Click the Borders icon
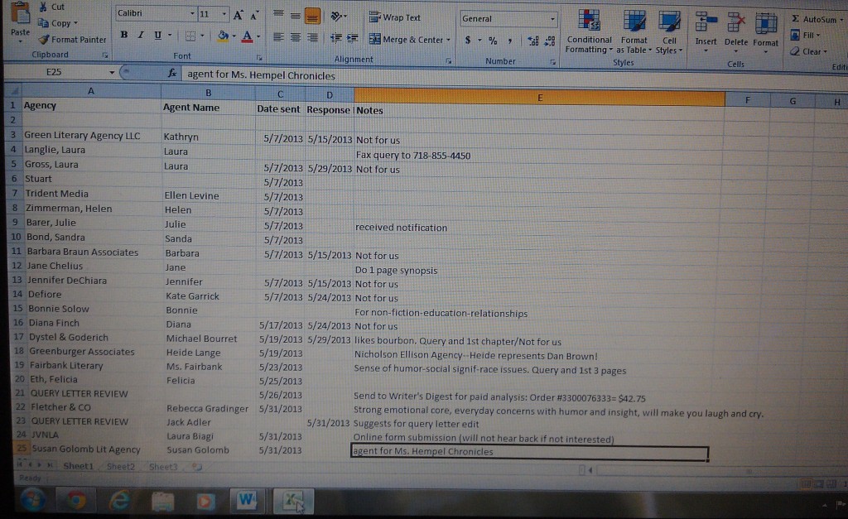Screen dimensions: 848x519 click(190, 36)
